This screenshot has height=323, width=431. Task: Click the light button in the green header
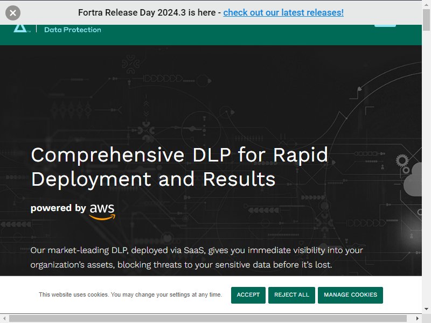pyautogui.click(x=385, y=25)
